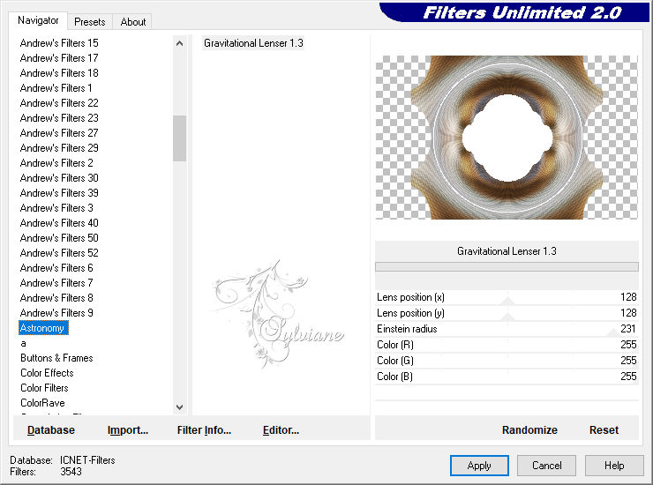Select the category named 'a'
Viewport: 653px width, 485px height.
point(23,343)
